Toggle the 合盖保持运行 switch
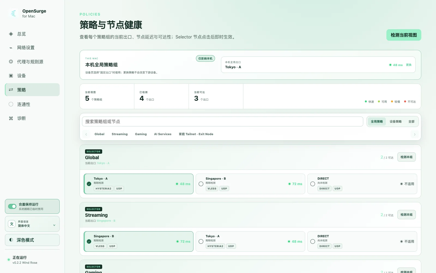The image size is (436, 273). click(x=12, y=206)
